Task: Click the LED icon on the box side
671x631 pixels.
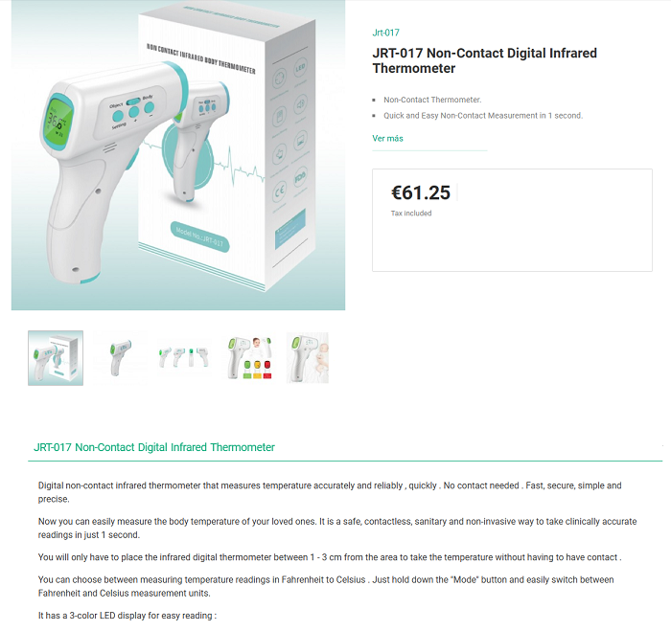Action: (x=300, y=68)
